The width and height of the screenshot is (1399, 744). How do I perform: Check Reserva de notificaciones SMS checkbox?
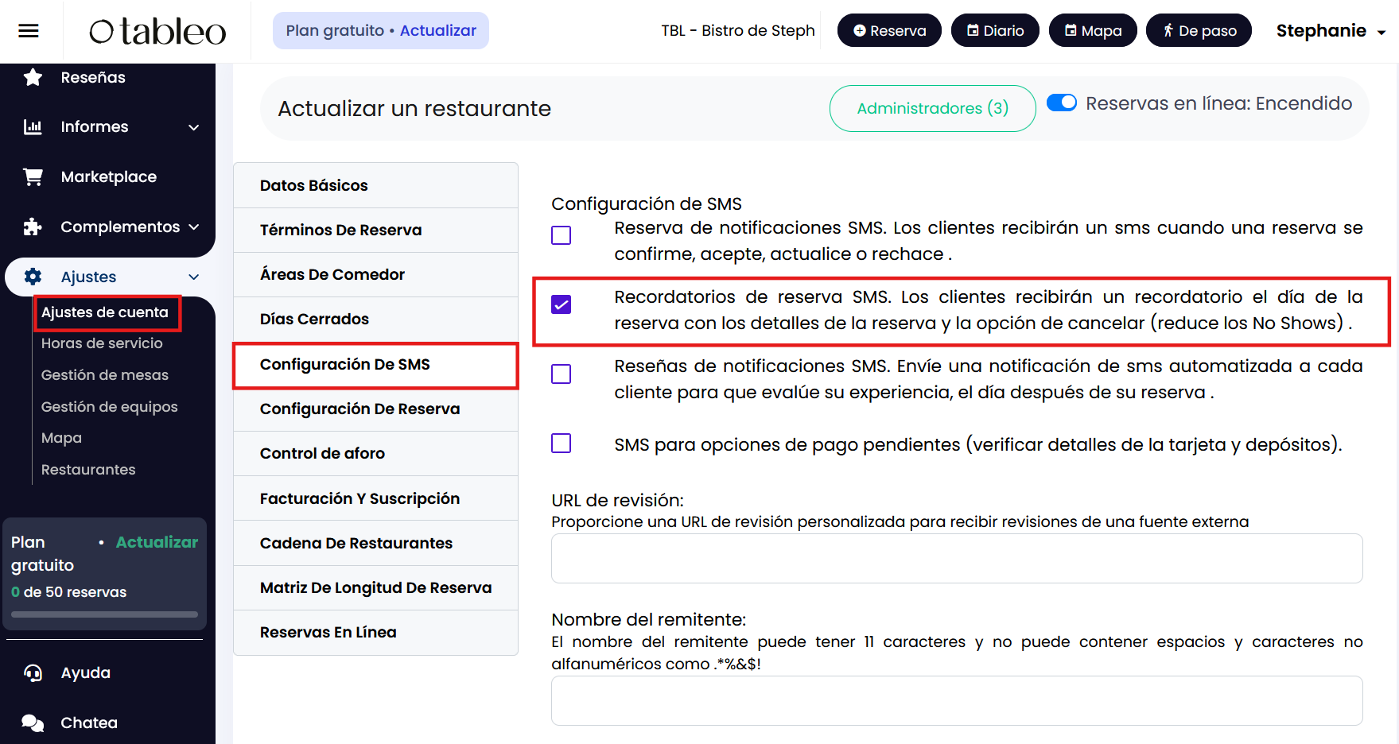pyautogui.click(x=562, y=235)
